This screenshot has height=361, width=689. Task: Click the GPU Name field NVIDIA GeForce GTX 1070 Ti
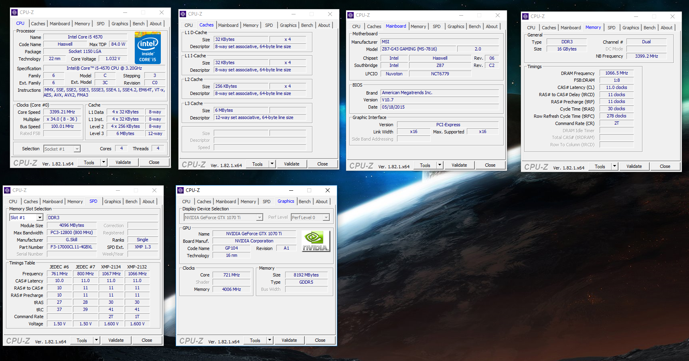pos(254,234)
